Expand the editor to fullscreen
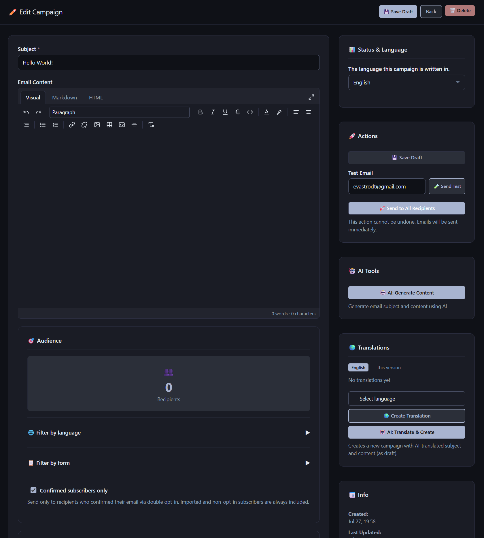Image resolution: width=484 pixels, height=538 pixels. click(311, 97)
